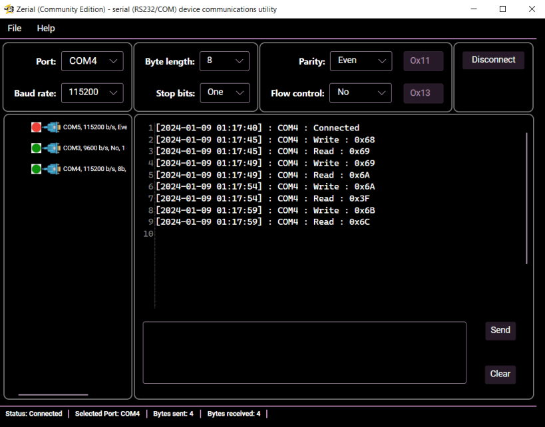The image size is (545, 427).
Task: Click the red status indicator for COM5
Action: [x=36, y=127]
